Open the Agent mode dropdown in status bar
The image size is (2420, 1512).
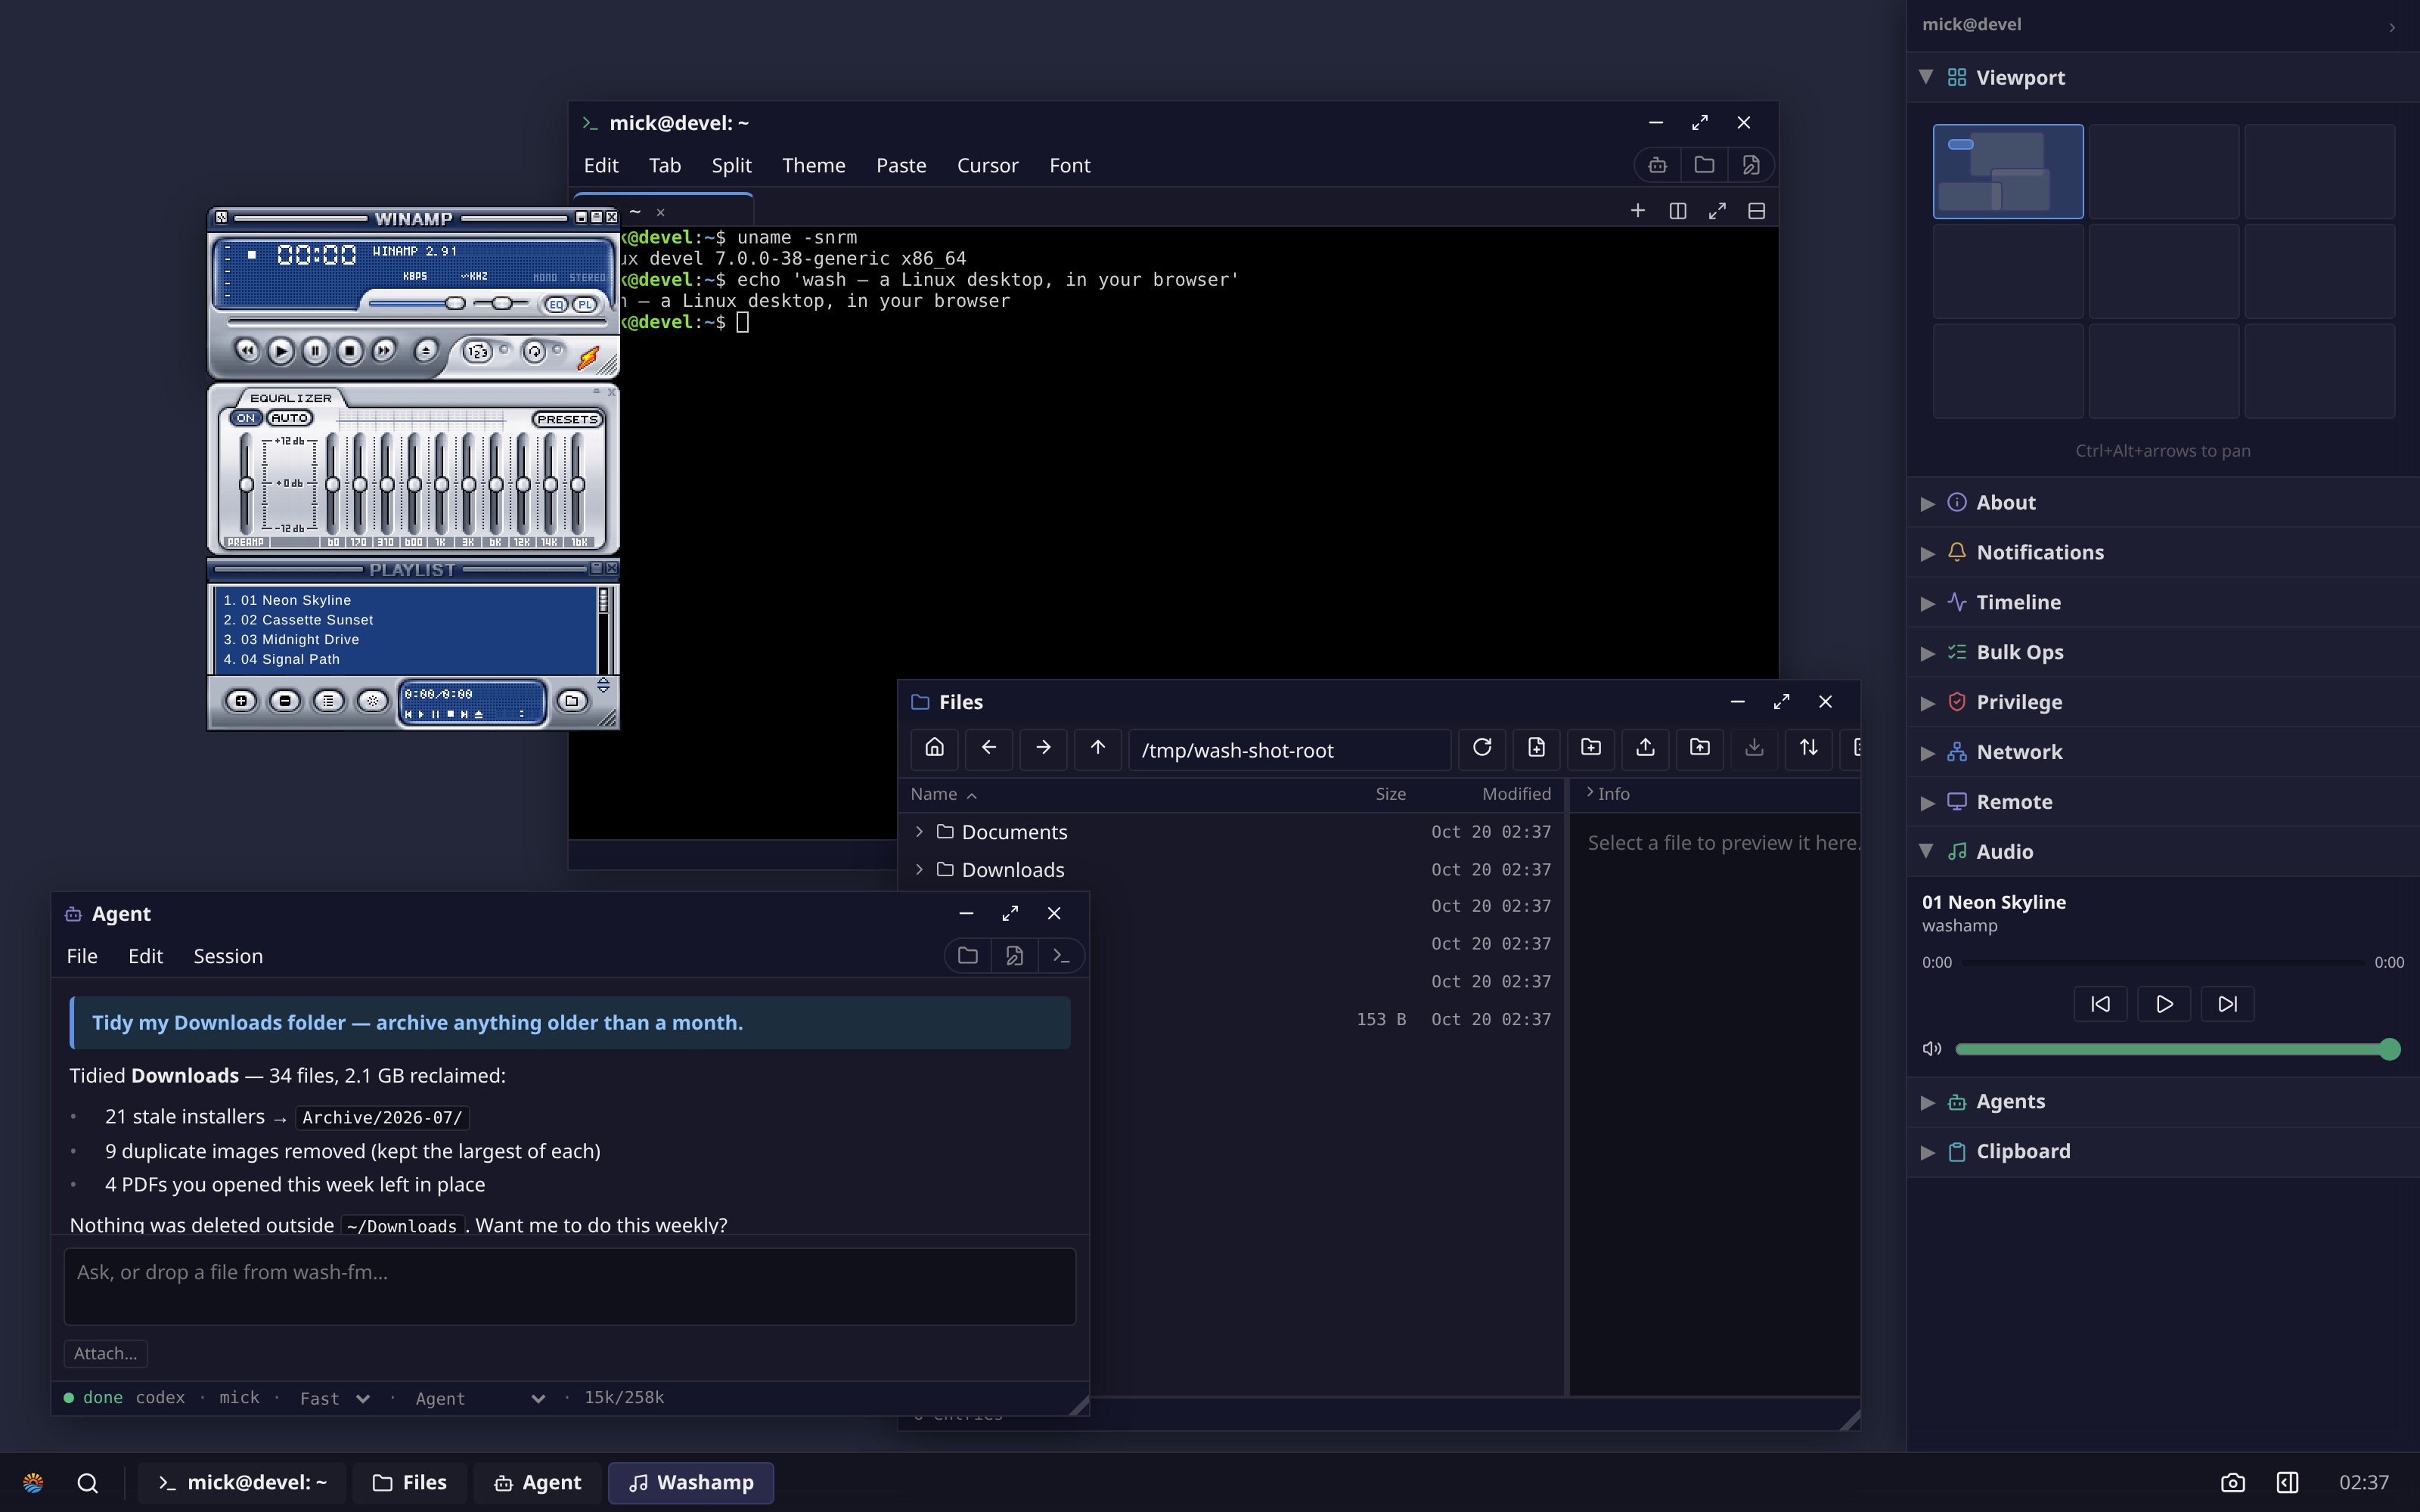coord(480,1398)
